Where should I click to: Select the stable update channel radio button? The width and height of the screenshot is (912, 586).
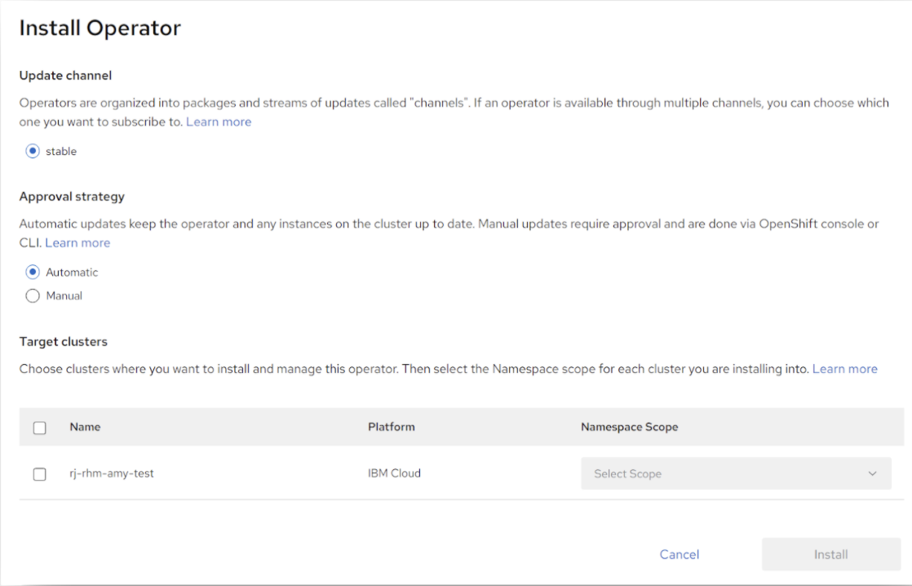(x=33, y=151)
